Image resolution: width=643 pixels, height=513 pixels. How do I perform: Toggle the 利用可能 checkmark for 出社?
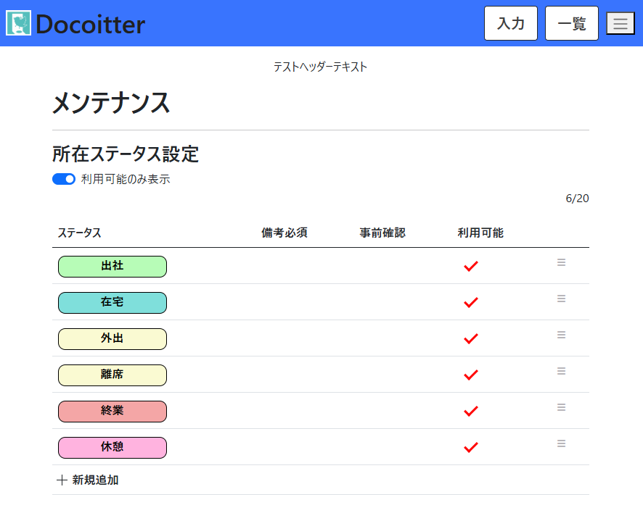(x=471, y=267)
